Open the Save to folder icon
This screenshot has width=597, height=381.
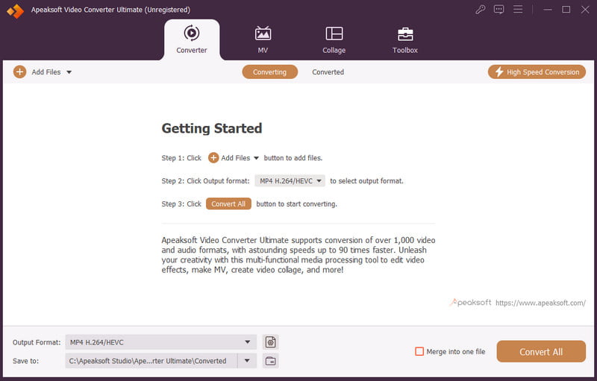pyautogui.click(x=270, y=361)
